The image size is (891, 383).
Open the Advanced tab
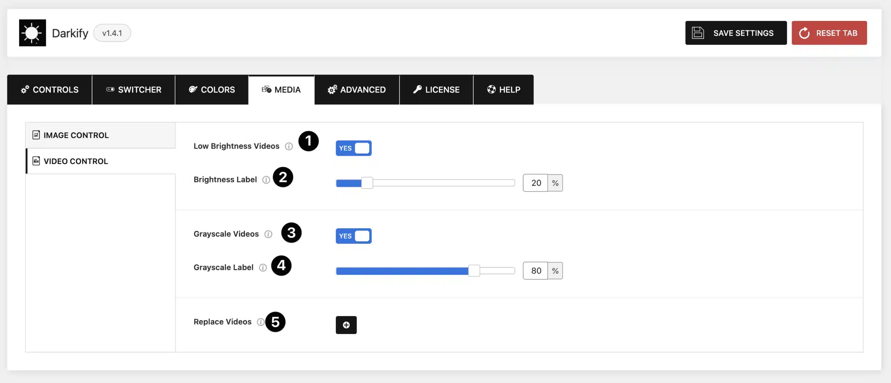click(x=357, y=90)
